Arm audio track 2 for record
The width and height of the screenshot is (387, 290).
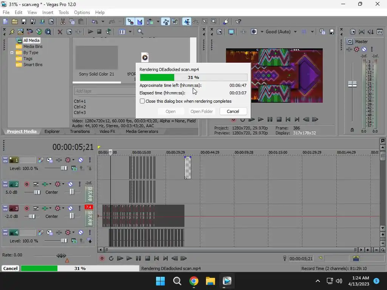[x=27, y=184]
